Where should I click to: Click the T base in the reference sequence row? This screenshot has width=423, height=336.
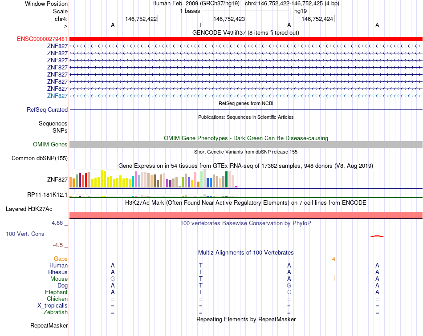point(201,25)
